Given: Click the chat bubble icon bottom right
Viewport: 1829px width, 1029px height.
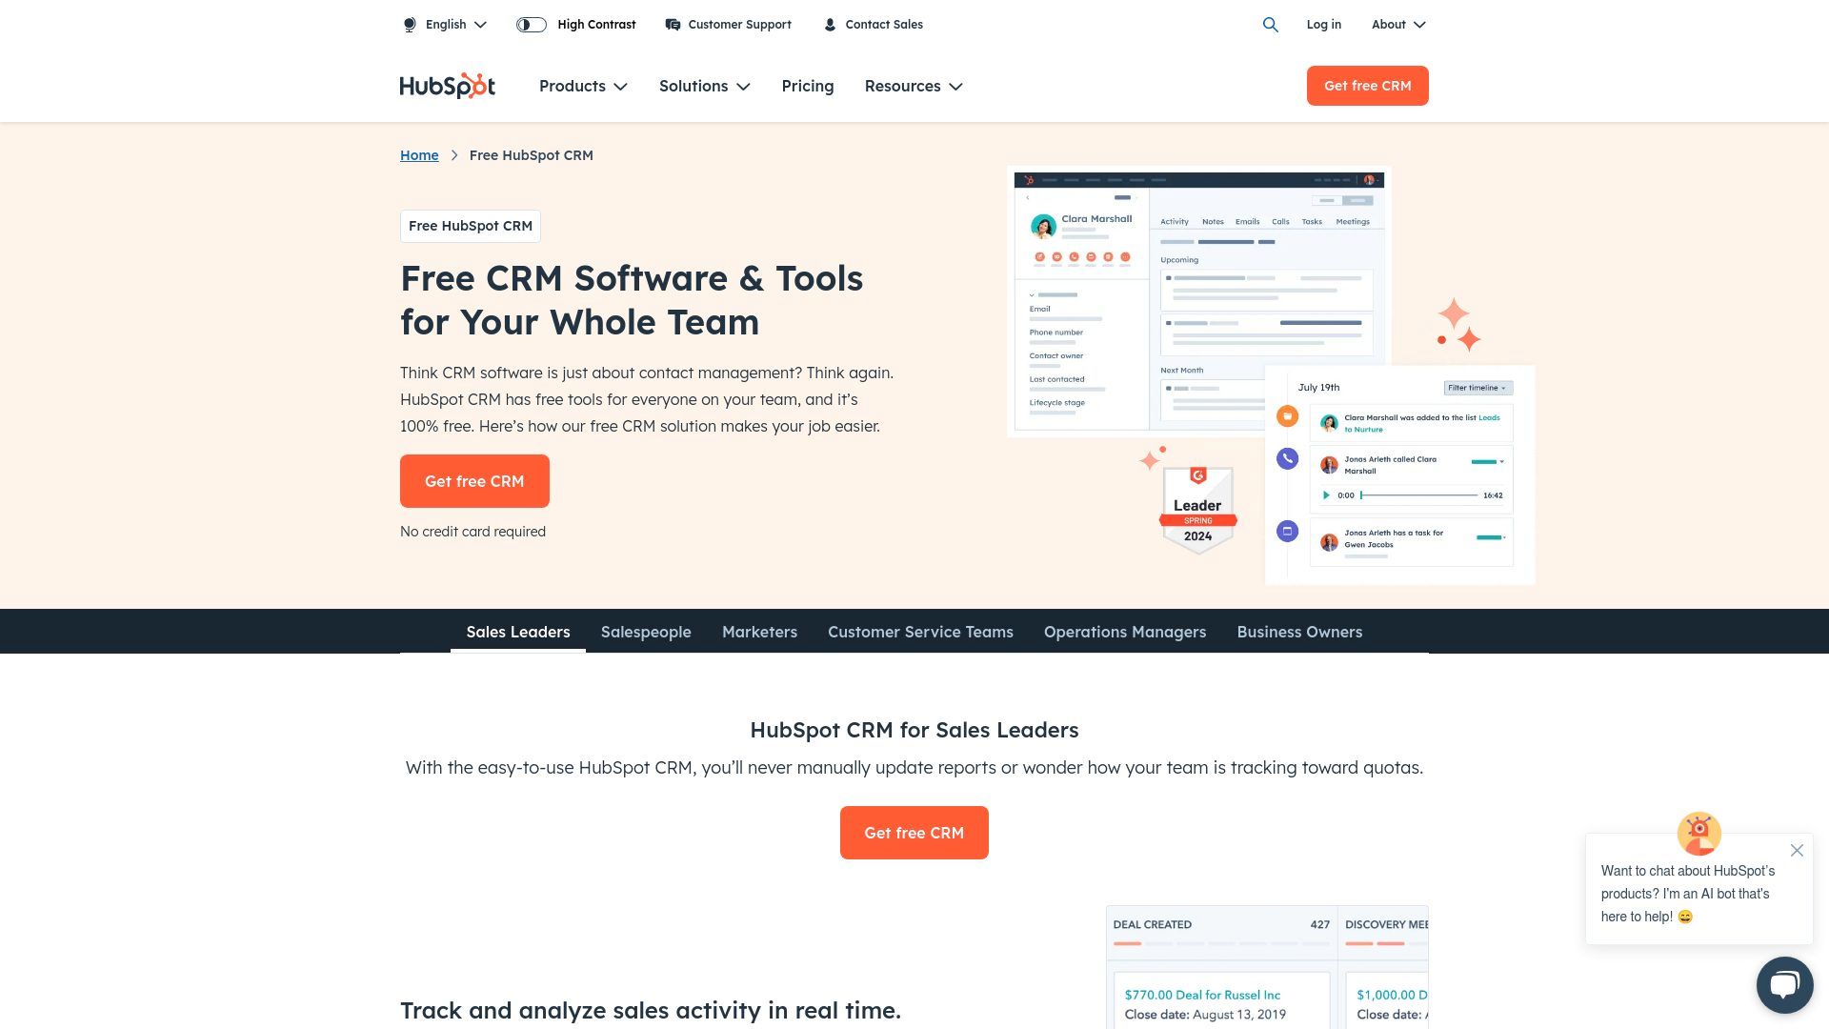Looking at the screenshot, I should point(1784,986).
